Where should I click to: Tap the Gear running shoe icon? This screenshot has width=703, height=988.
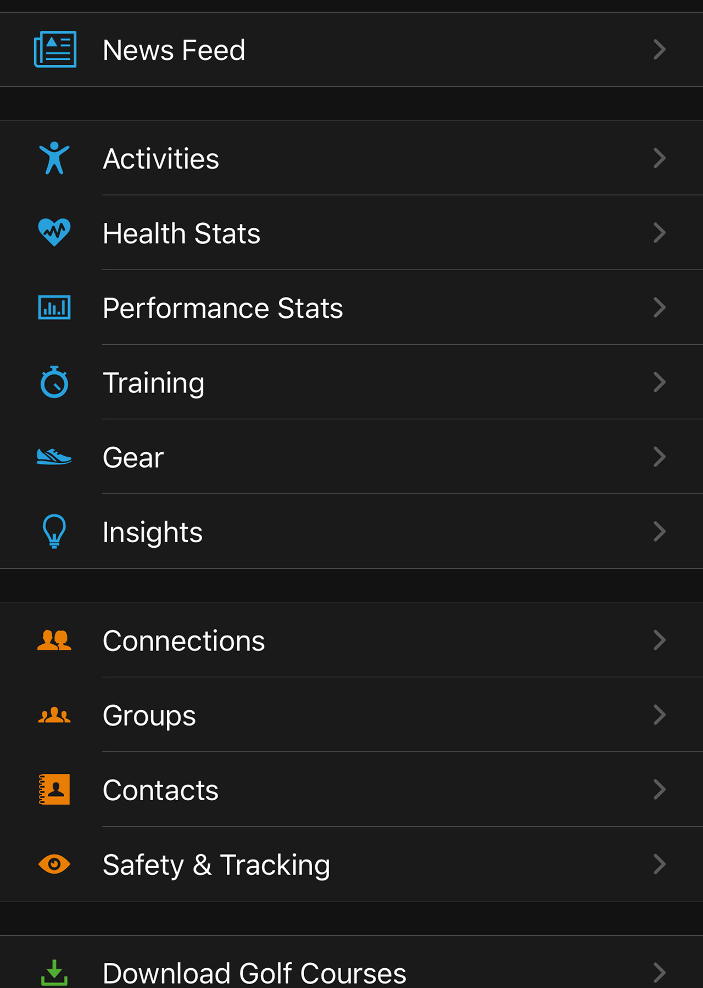click(x=54, y=457)
